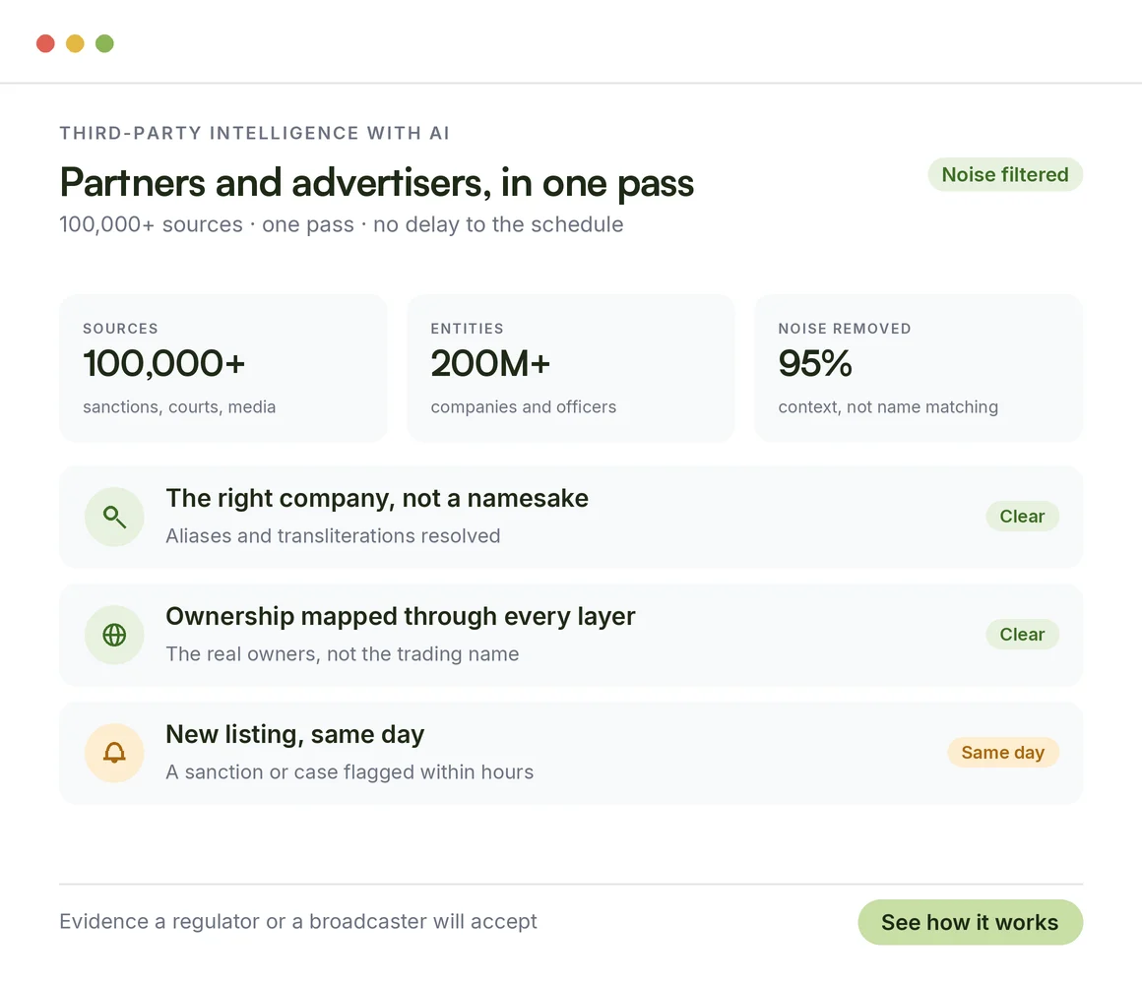Click the Noise filtered badge
1142x984 pixels.
coord(1005,175)
